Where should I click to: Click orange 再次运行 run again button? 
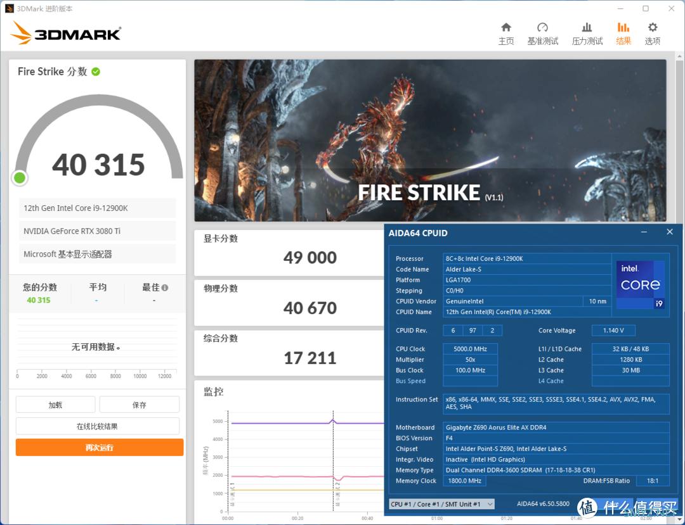point(100,447)
